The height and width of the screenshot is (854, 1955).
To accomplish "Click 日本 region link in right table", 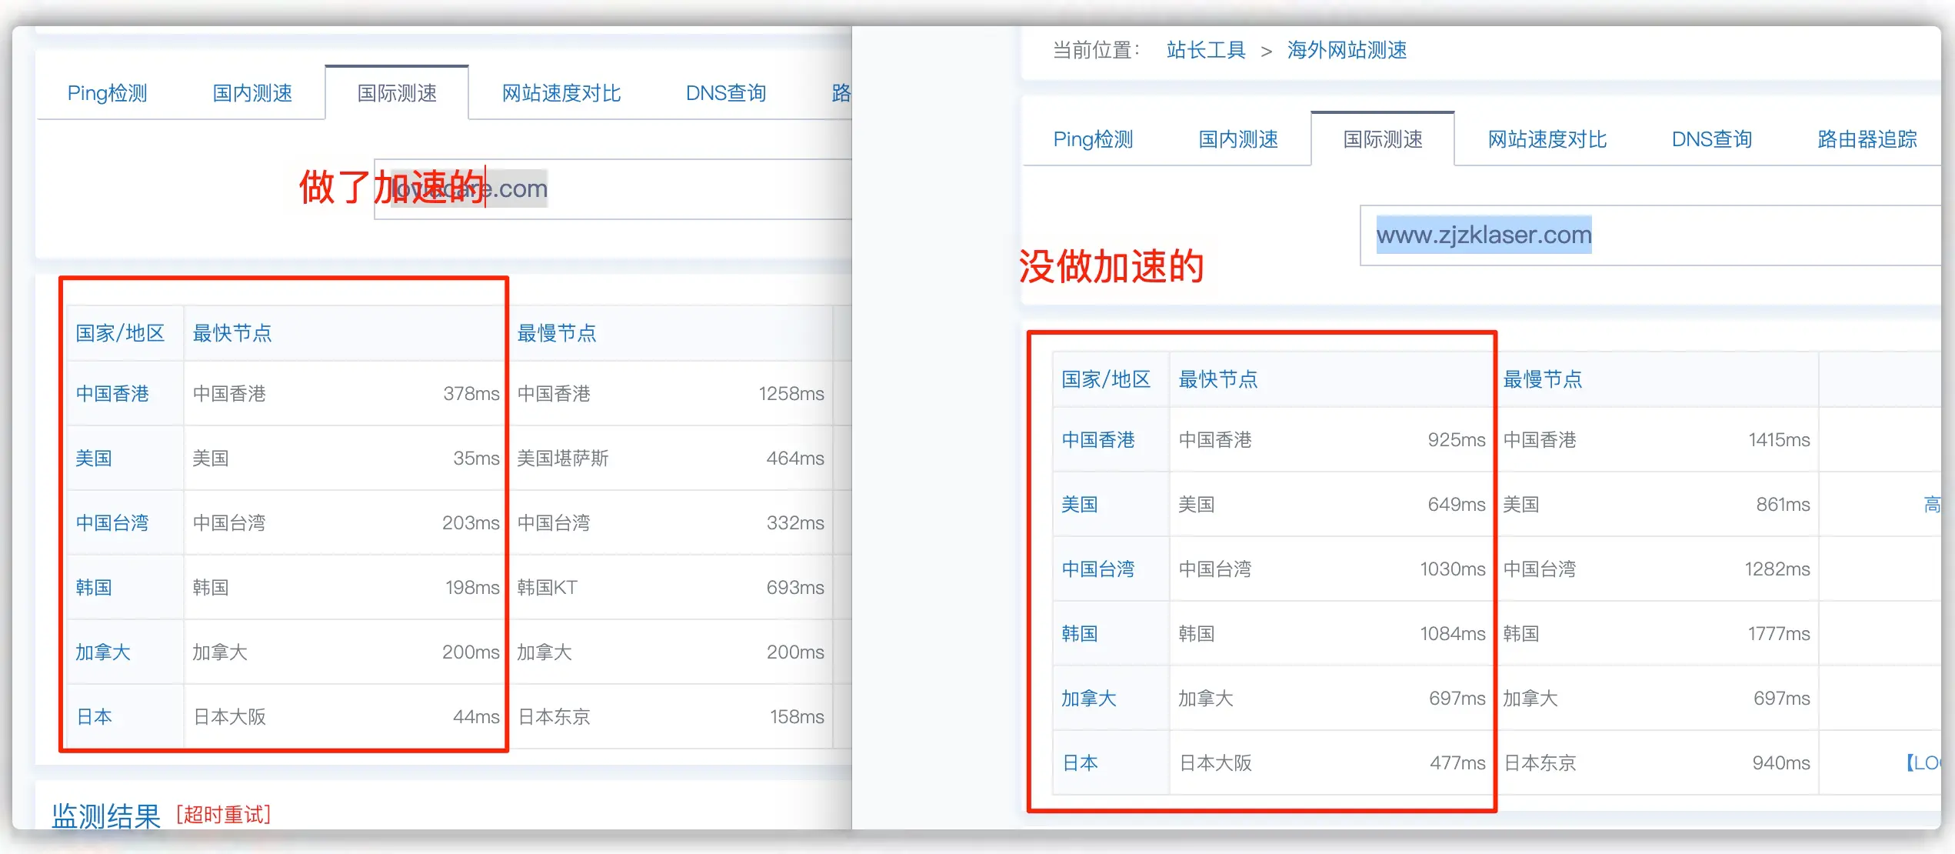I will tap(1080, 763).
